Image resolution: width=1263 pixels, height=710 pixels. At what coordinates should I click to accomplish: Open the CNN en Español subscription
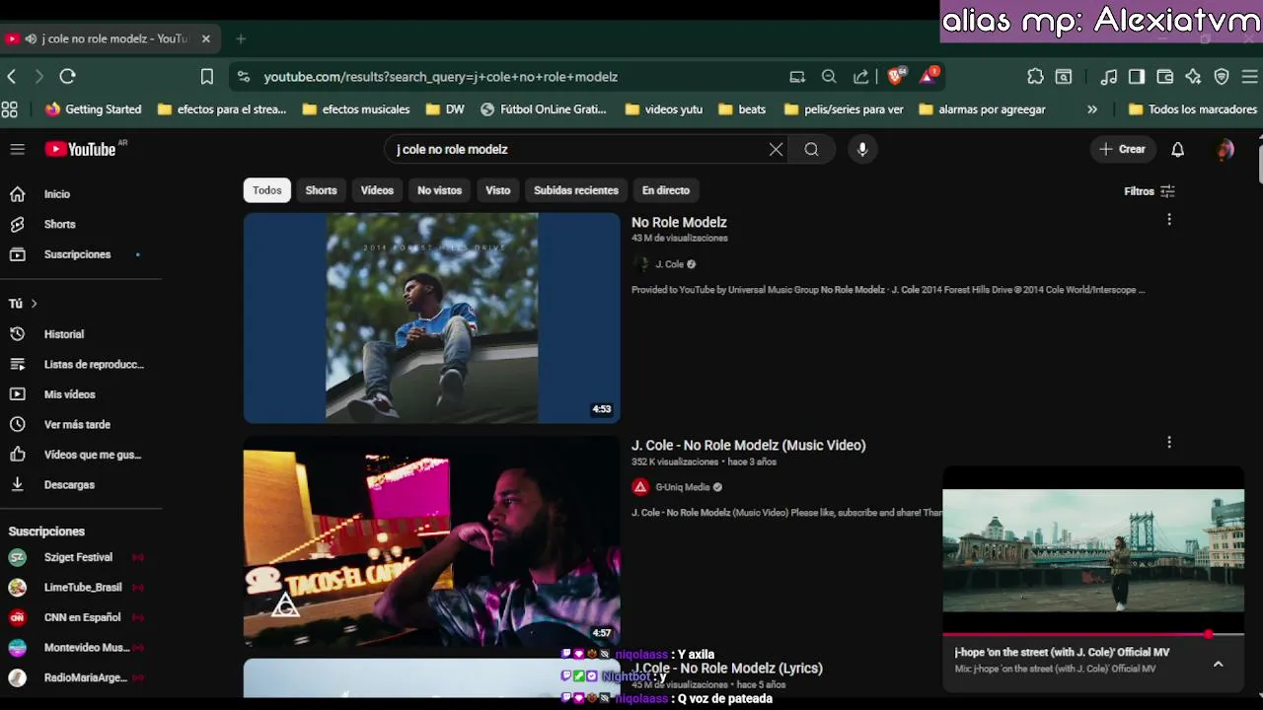81,617
